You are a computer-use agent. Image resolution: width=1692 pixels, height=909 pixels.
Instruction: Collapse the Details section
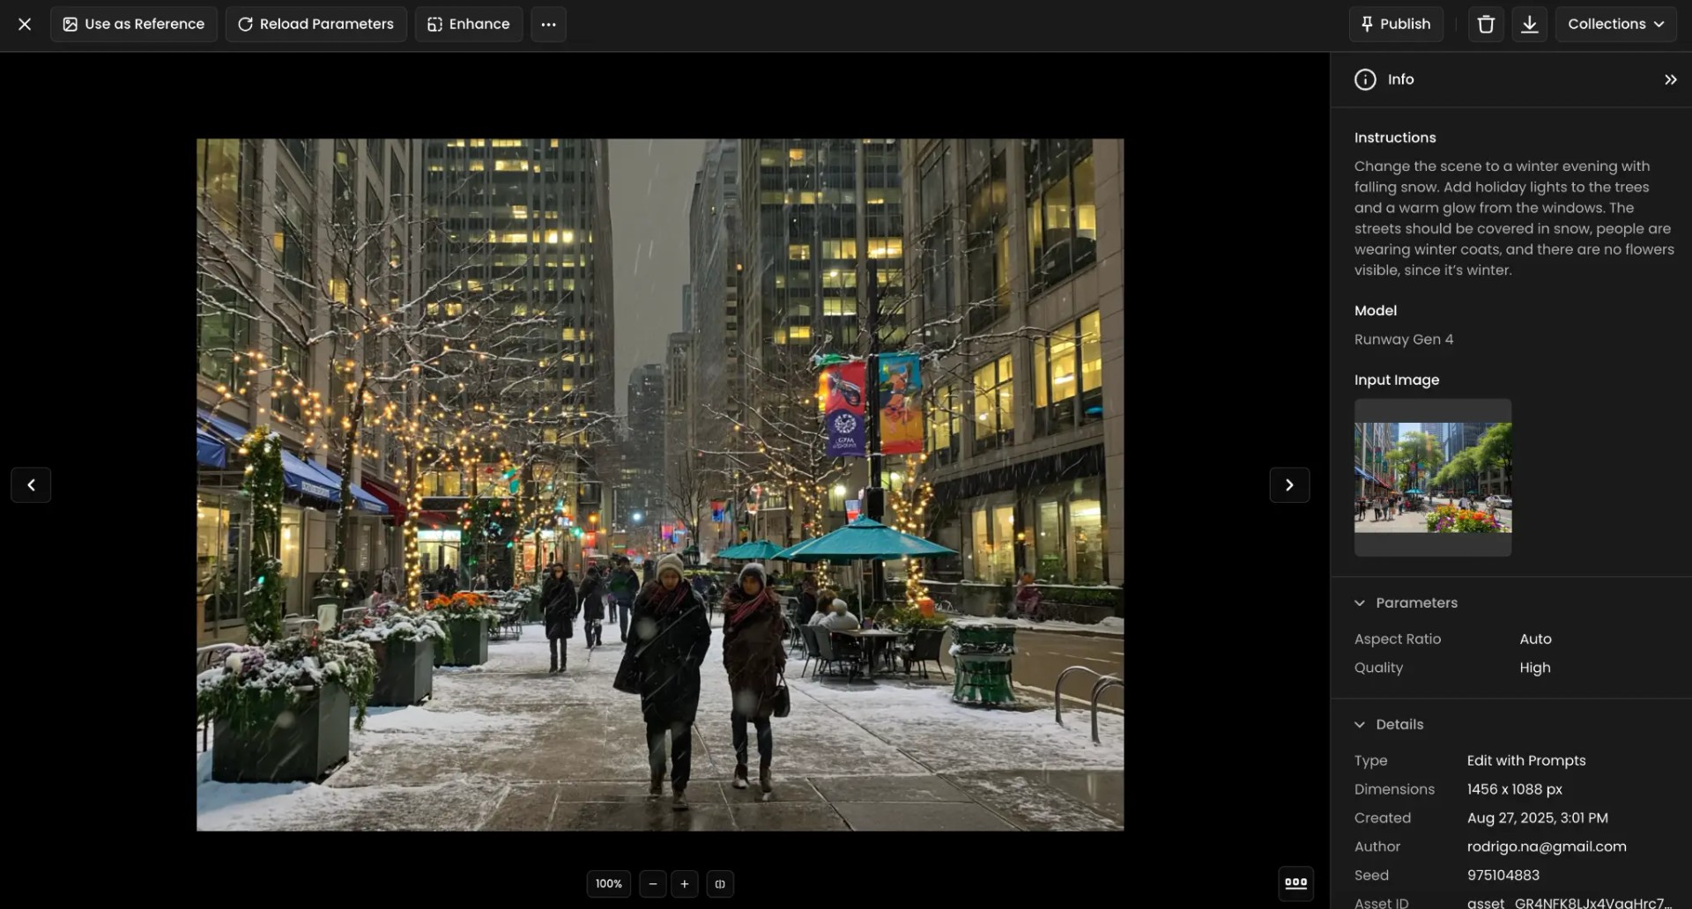coord(1360,724)
